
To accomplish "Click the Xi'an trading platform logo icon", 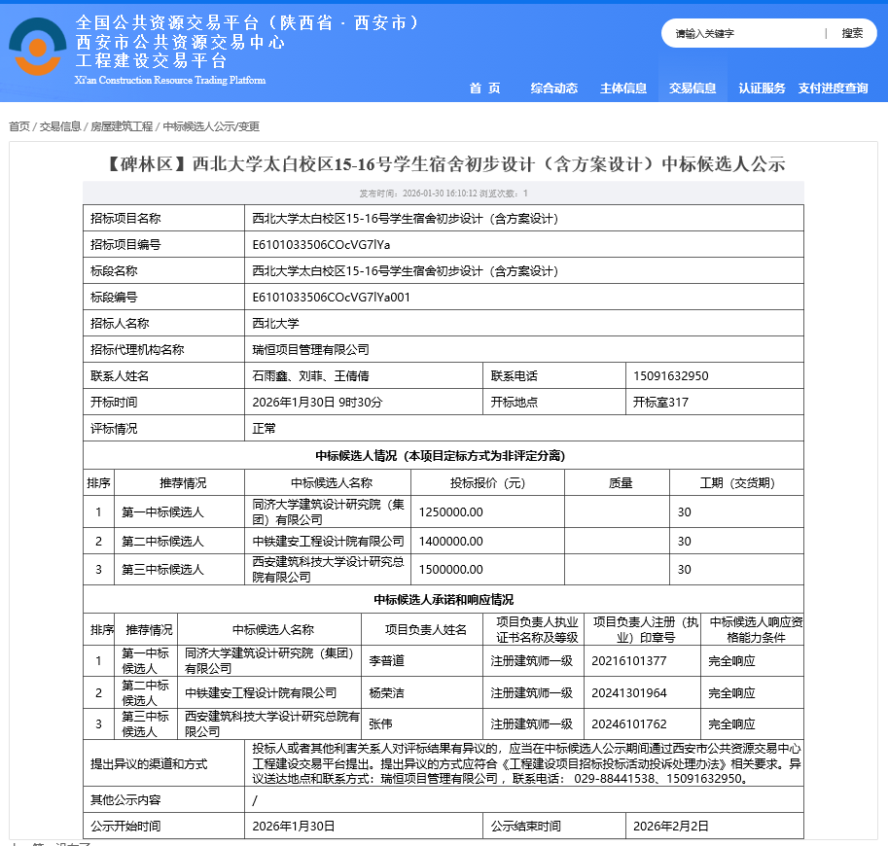I will pyautogui.click(x=38, y=51).
